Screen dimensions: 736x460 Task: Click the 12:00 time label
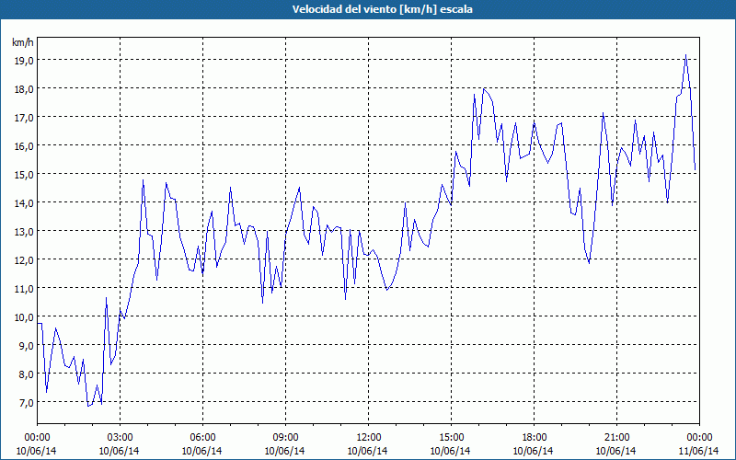(x=369, y=438)
